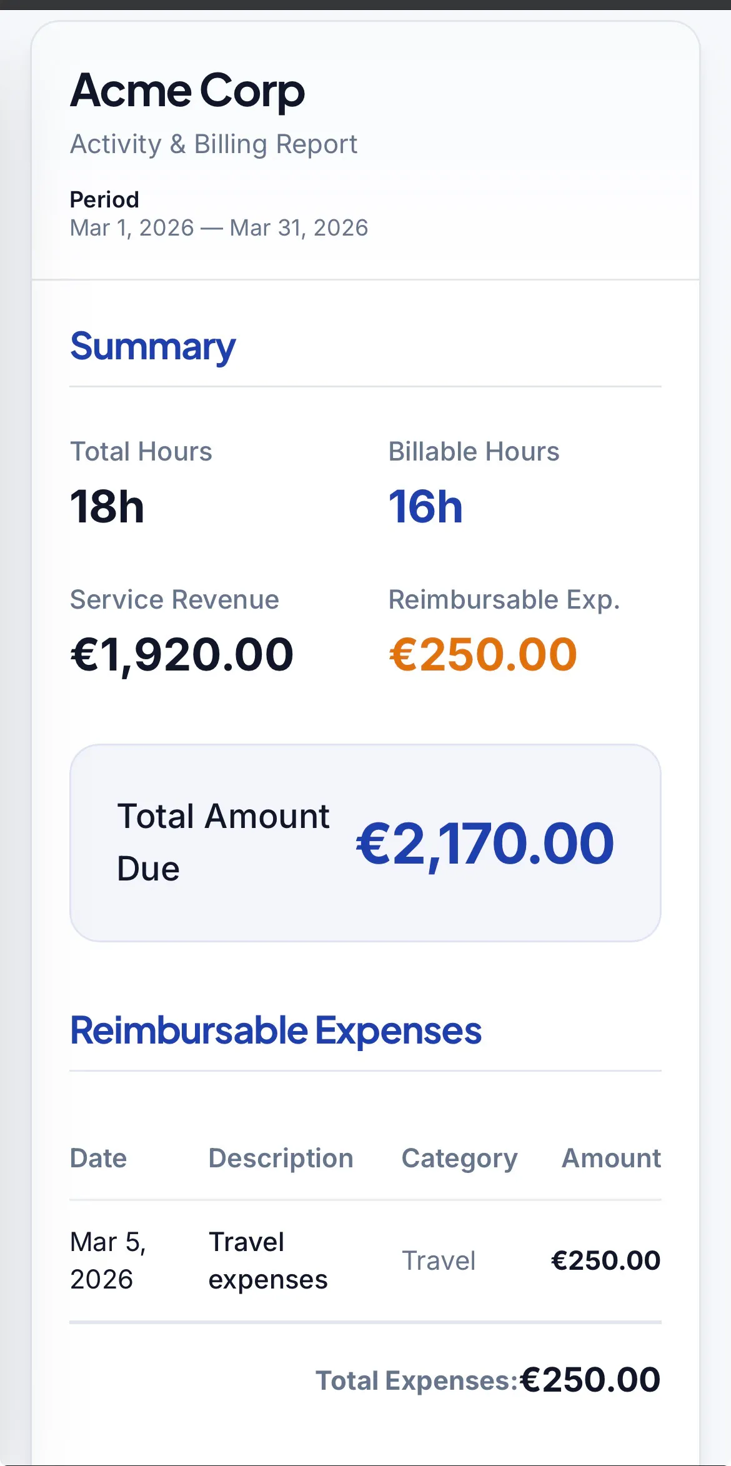Click the Period date range text
The height and width of the screenshot is (1466, 731).
coord(219,228)
